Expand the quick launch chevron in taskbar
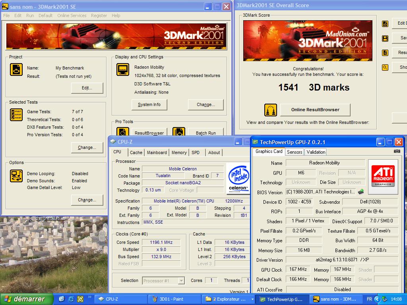This screenshot has height=305, width=407. click(89, 297)
